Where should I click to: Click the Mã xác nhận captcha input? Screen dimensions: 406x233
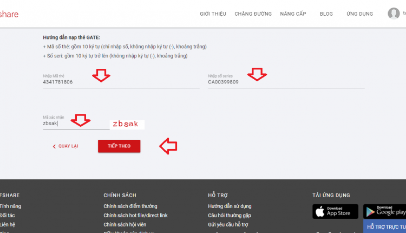76,124
